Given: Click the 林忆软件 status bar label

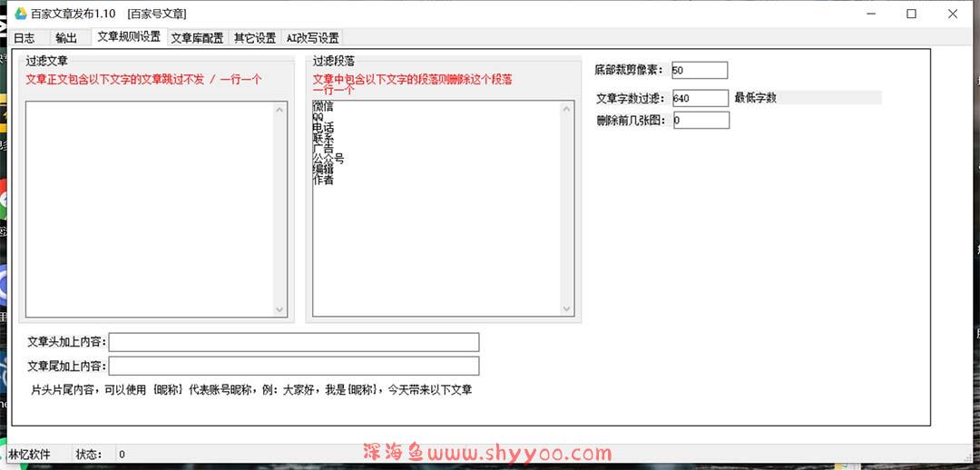Looking at the screenshot, I should (x=29, y=455).
